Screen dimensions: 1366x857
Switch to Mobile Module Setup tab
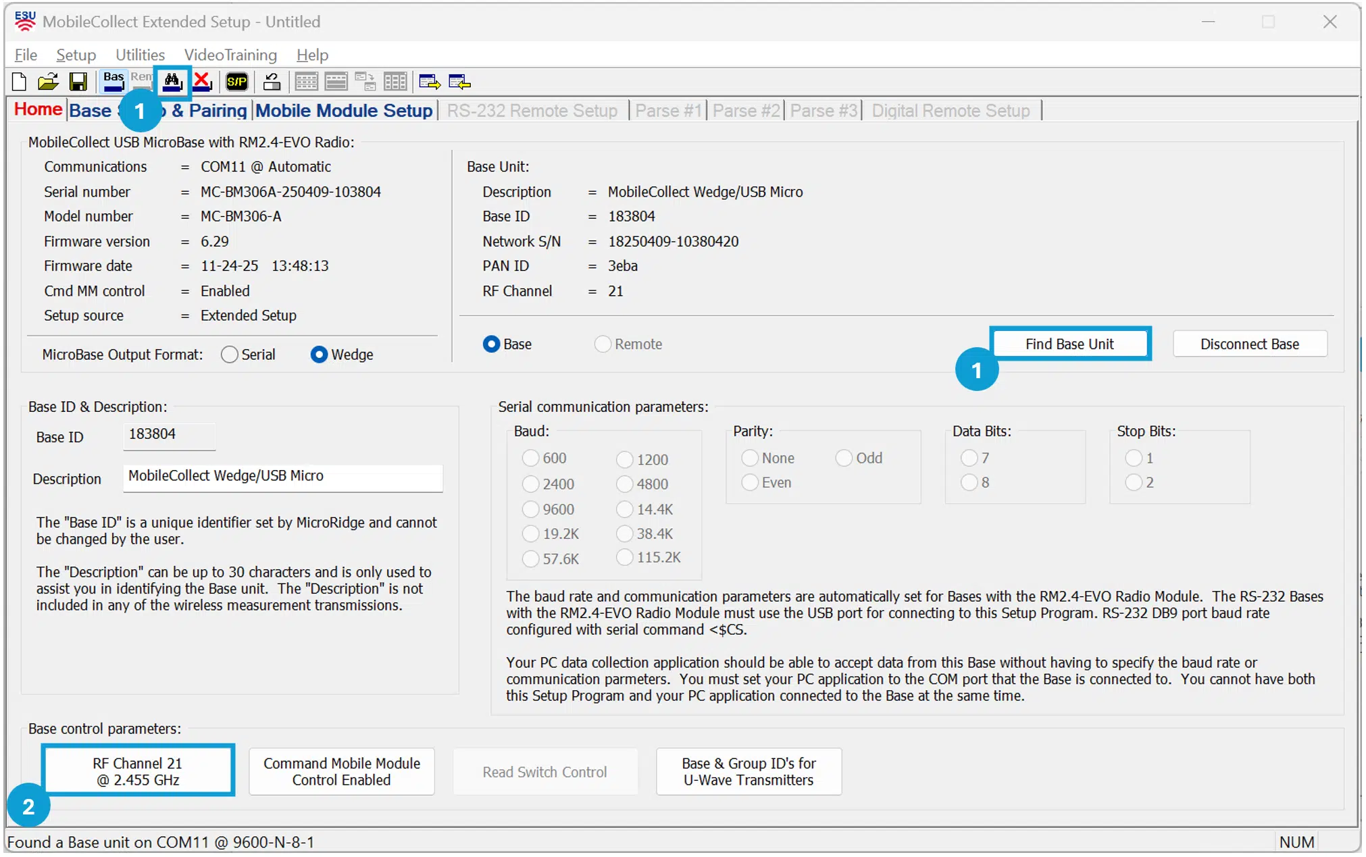point(344,111)
